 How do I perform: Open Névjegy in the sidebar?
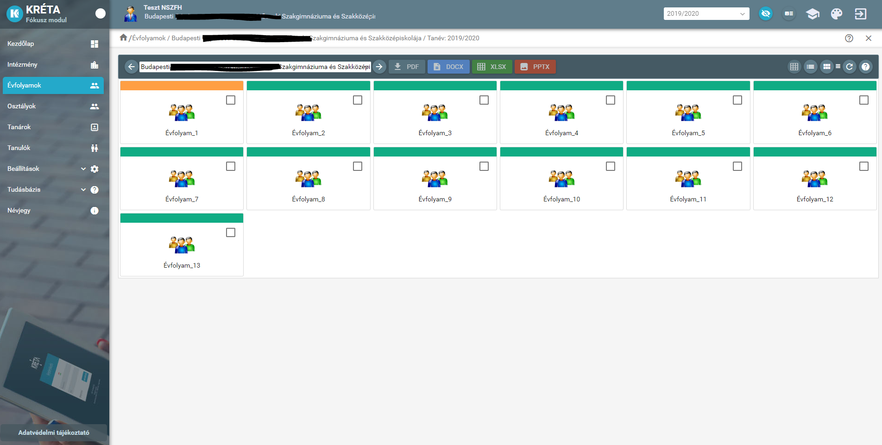click(53, 210)
